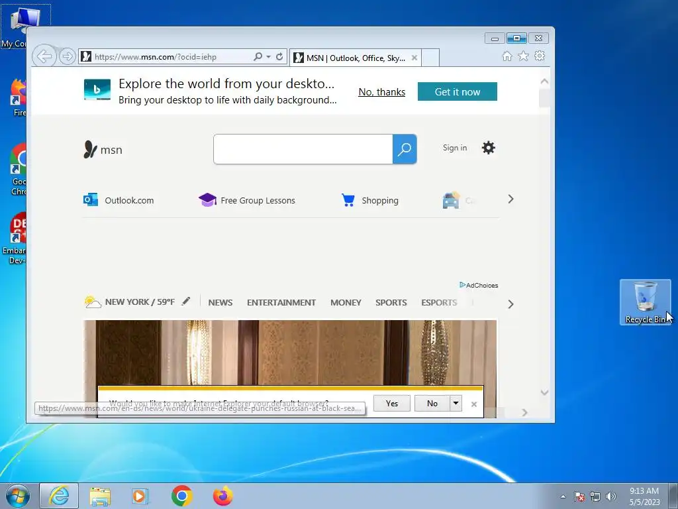The width and height of the screenshot is (678, 509).
Task: Open the ENTERTAINMENT category
Action: [x=281, y=302]
